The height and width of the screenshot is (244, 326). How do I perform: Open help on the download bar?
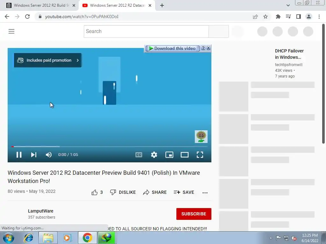pos(203,48)
